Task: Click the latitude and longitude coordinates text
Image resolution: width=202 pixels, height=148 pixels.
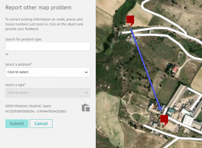Action: click(x=36, y=112)
